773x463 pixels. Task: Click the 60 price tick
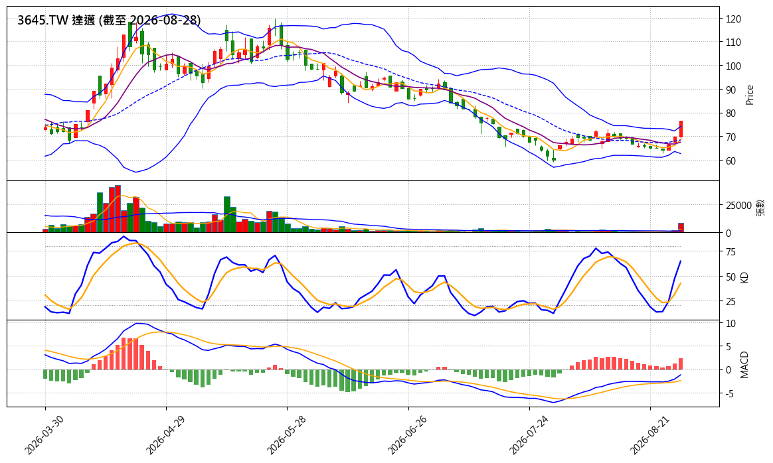pos(730,161)
